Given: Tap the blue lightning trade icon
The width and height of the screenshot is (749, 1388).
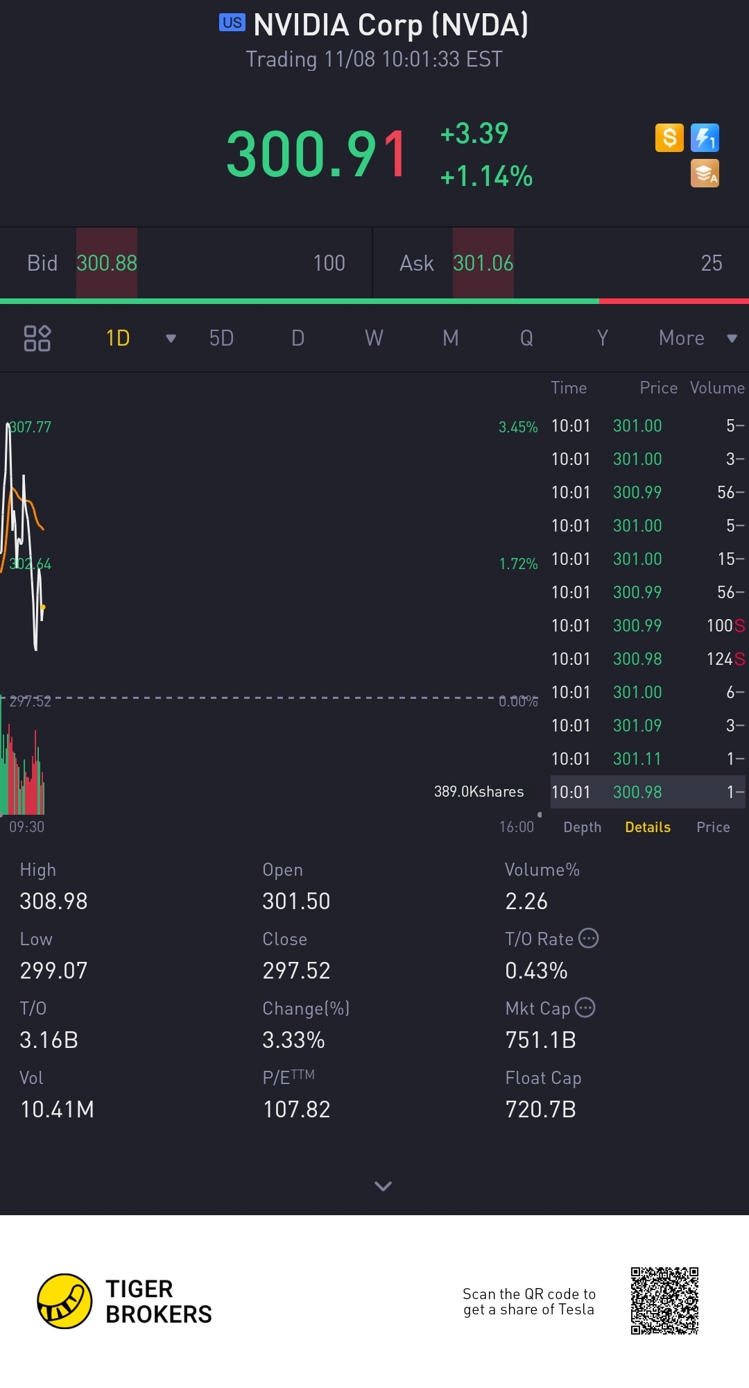Looking at the screenshot, I should 705,137.
